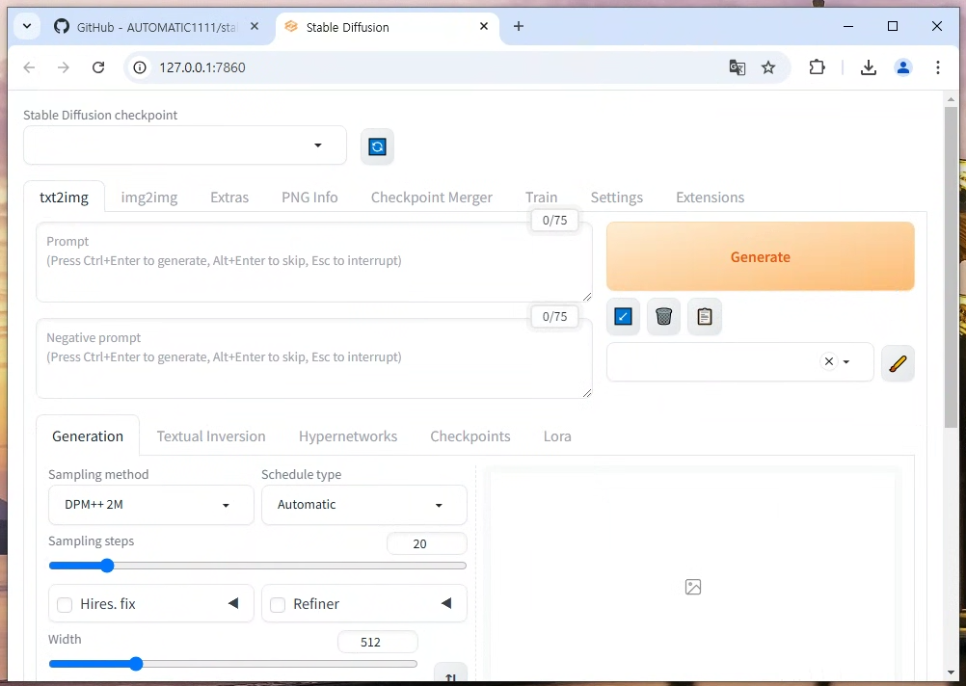Screen dimensions: 966x686
Task: Refresh the Stable Diffusion checkpoint list
Action: click(377, 146)
